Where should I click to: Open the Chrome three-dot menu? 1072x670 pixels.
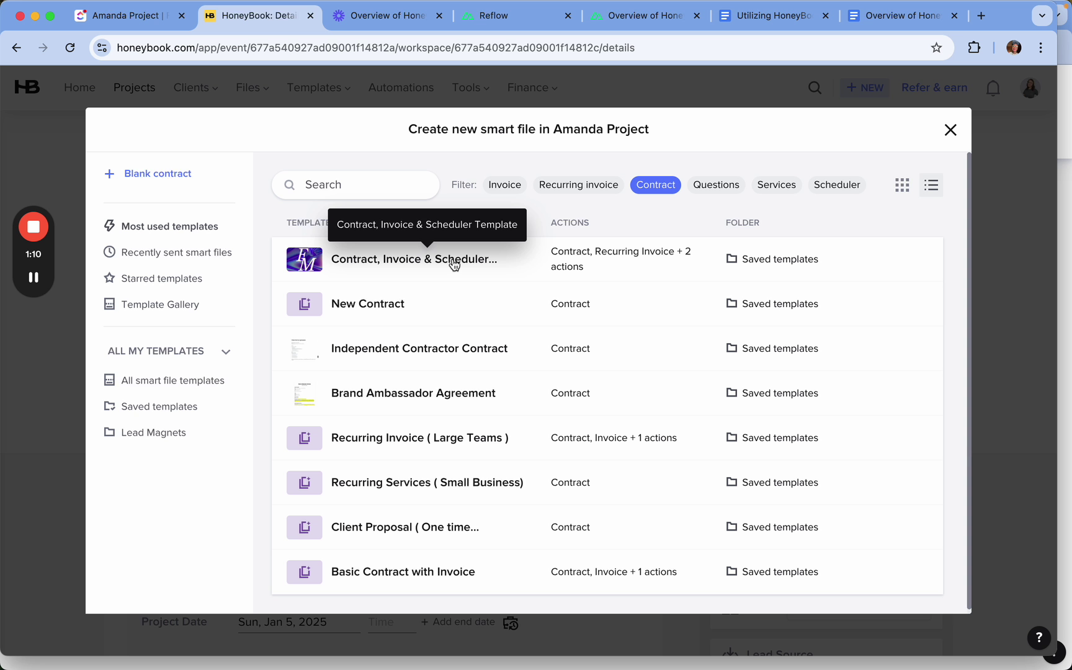pos(1041,48)
